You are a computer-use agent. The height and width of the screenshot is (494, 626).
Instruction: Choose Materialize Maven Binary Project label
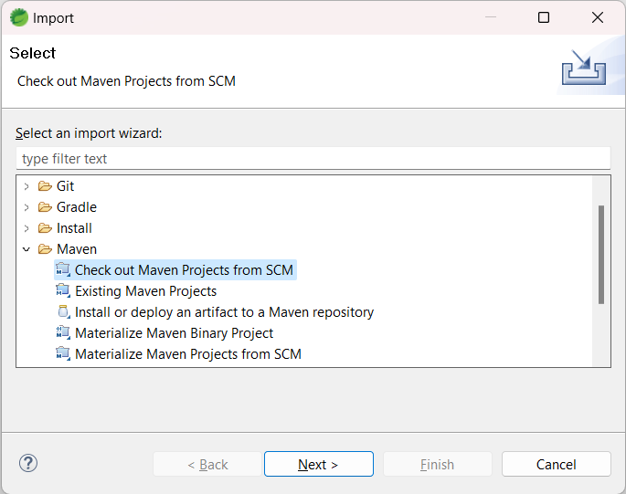174,333
